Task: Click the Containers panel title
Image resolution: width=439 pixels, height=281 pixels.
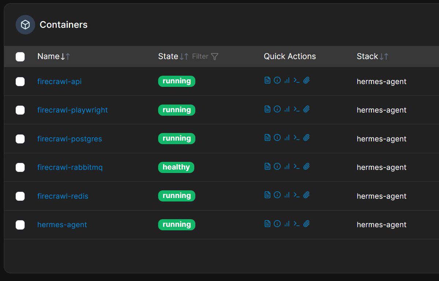Action: click(64, 25)
